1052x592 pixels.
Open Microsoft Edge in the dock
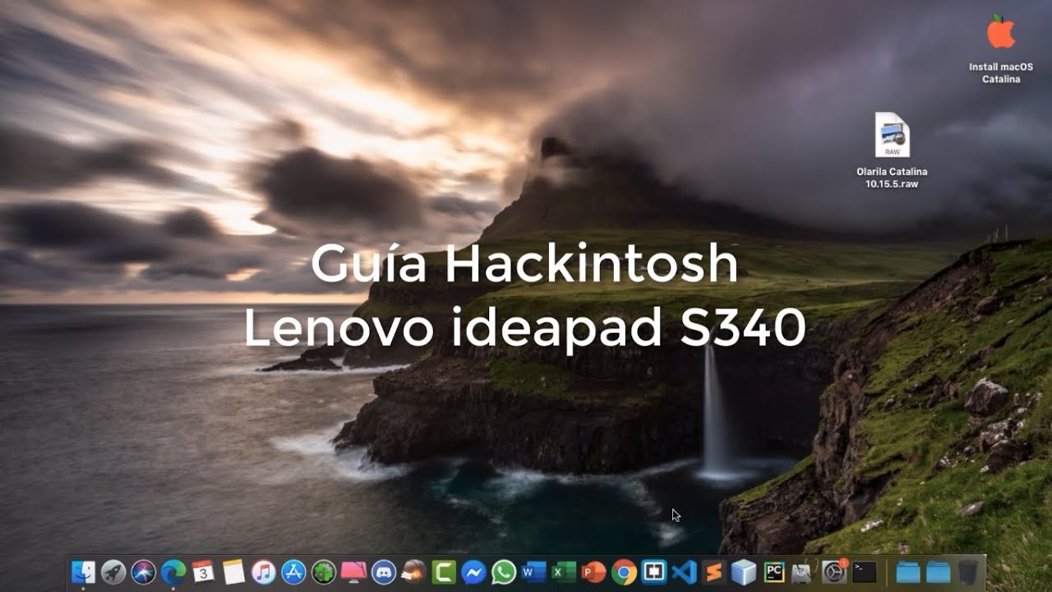(173, 571)
